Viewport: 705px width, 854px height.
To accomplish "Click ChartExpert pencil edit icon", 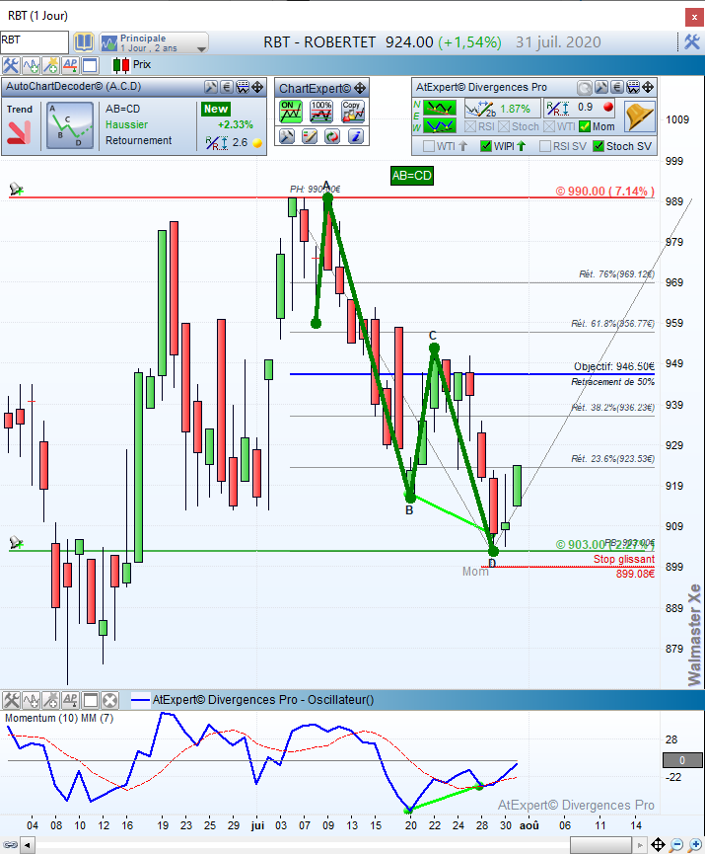I will pyautogui.click(x=310, y=136).
